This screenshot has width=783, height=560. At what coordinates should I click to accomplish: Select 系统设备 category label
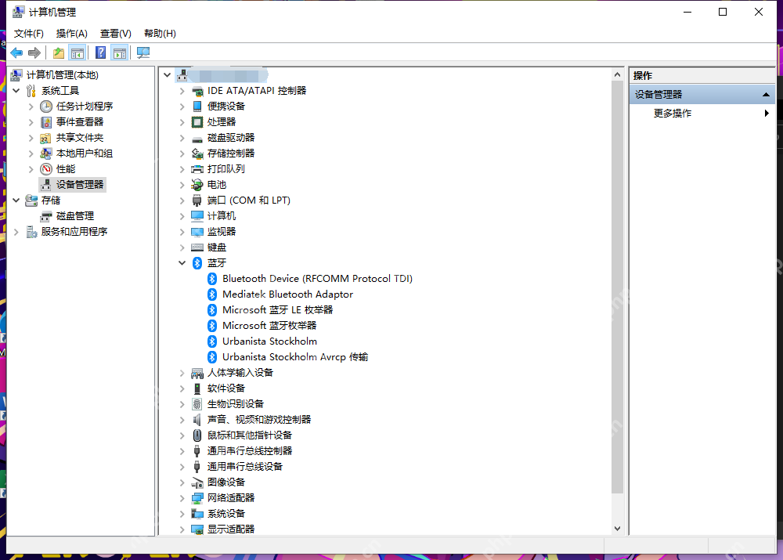click(x=226, y=514)
